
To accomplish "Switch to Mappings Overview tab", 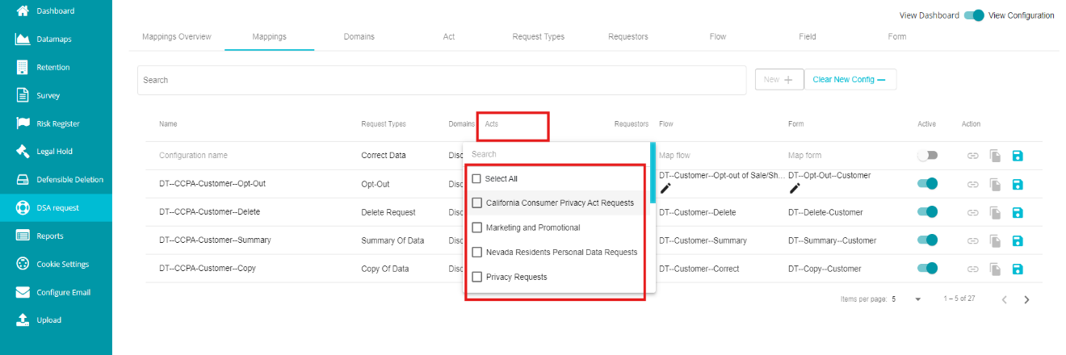I will point(177,37).
